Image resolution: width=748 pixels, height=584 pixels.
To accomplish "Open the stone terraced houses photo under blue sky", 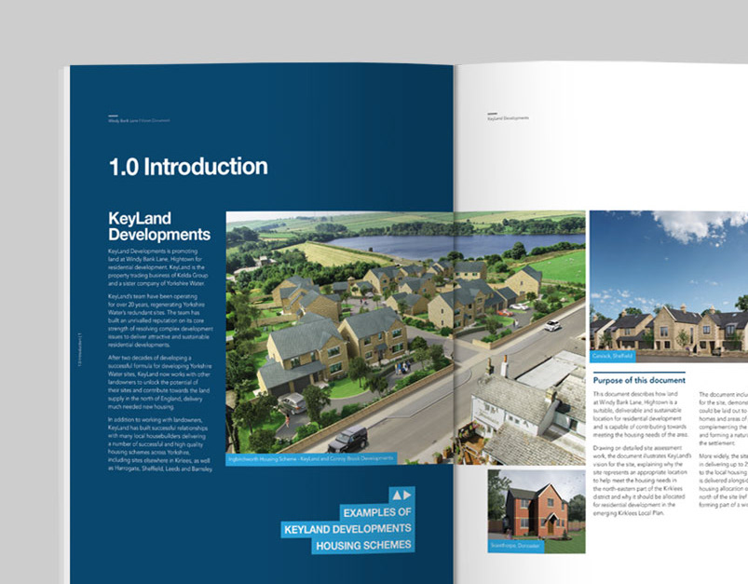I will tap(669, 287).
